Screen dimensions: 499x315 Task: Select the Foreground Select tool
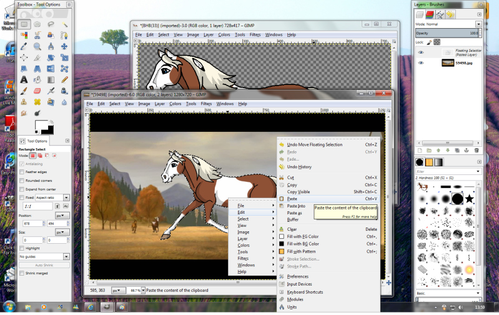coord(51,36)
